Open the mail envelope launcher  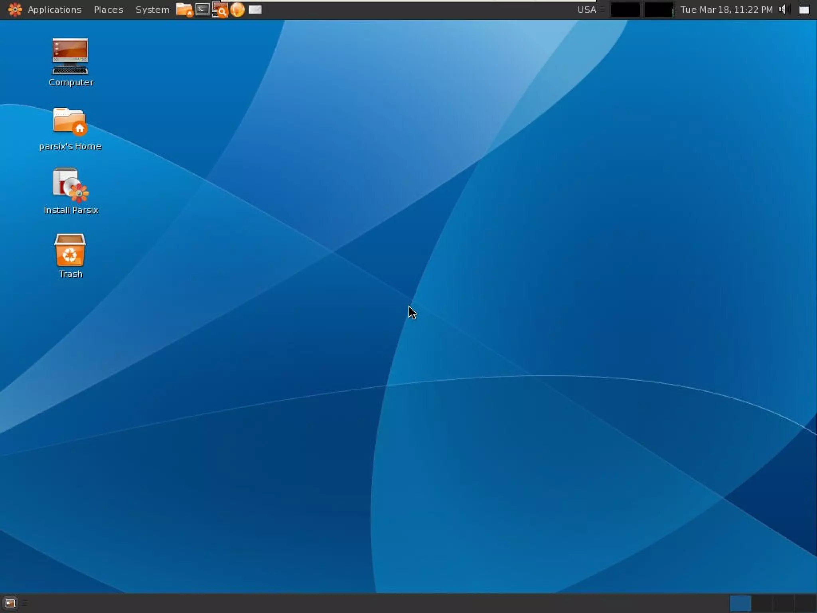tap(255, 10)
